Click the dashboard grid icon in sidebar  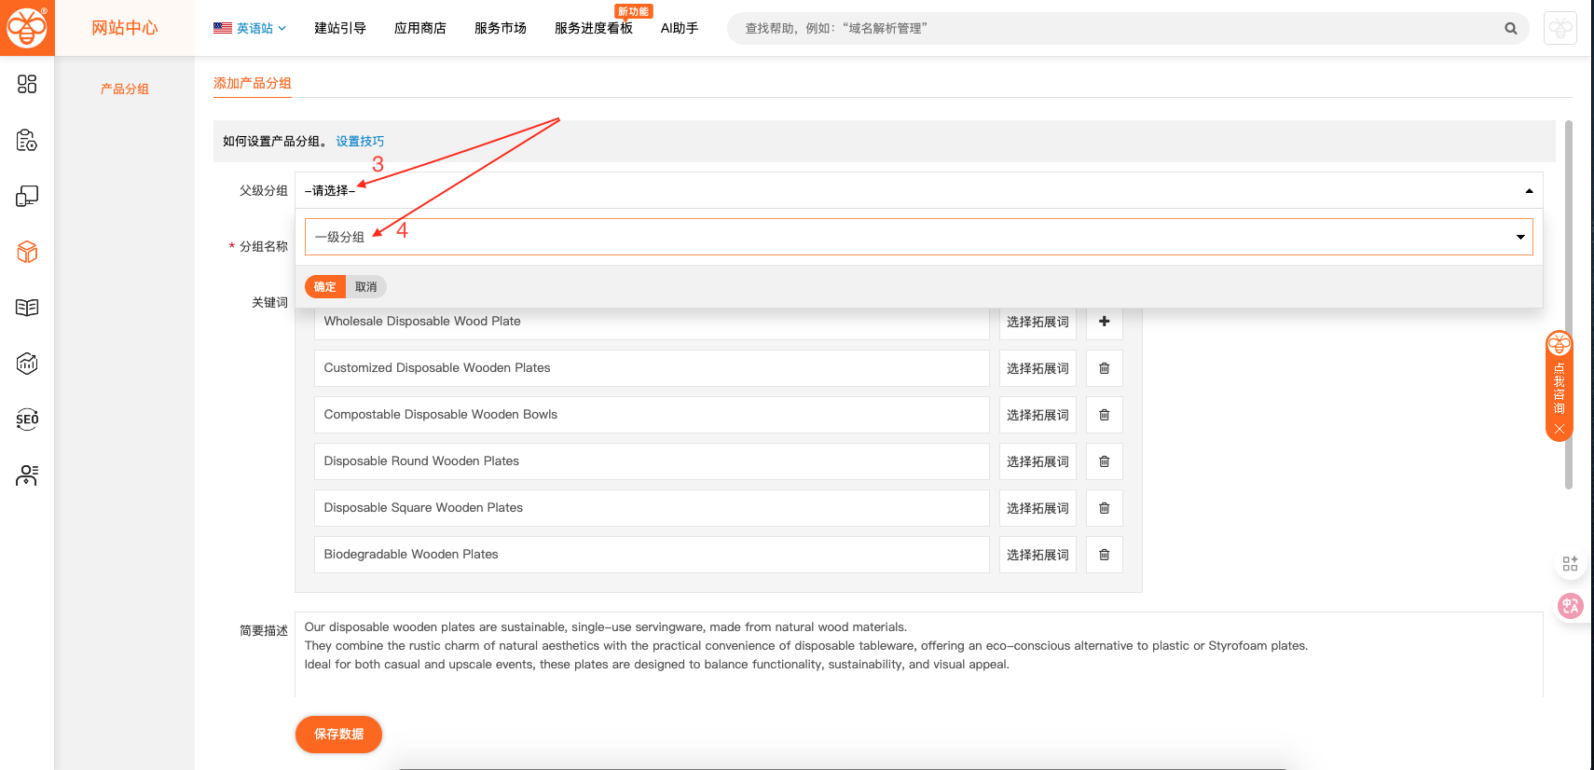click(27, 85)
